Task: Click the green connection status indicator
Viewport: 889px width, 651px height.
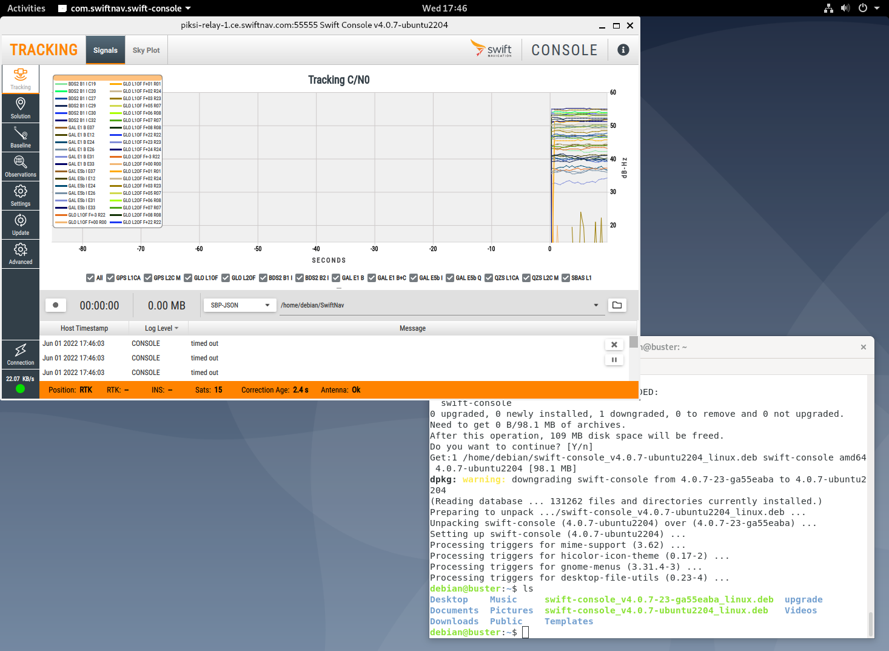Action: (20, 389)
